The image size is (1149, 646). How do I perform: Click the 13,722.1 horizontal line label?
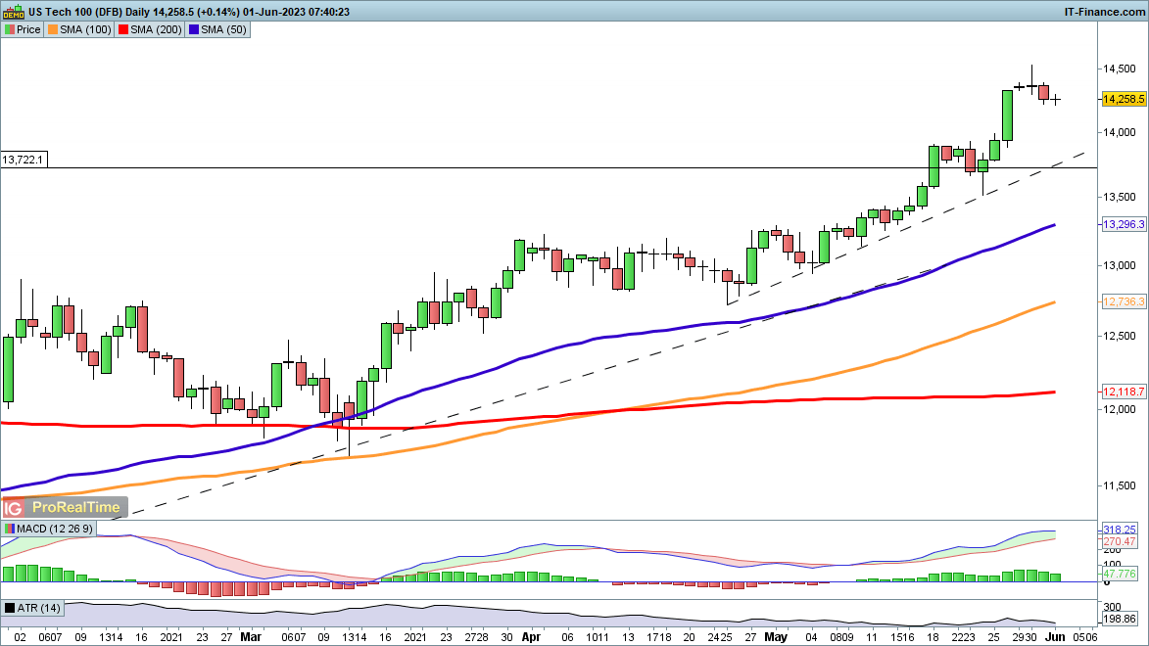24,160
